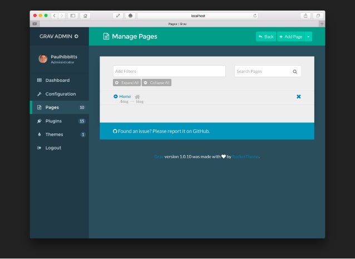This screenshot has width=355, height=259.
Task: Click the Configuration wrench icon
Action: pos(40,94)
